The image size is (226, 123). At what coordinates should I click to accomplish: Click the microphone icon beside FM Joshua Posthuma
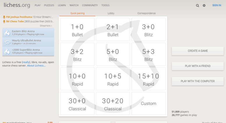(x=4, y=17)
